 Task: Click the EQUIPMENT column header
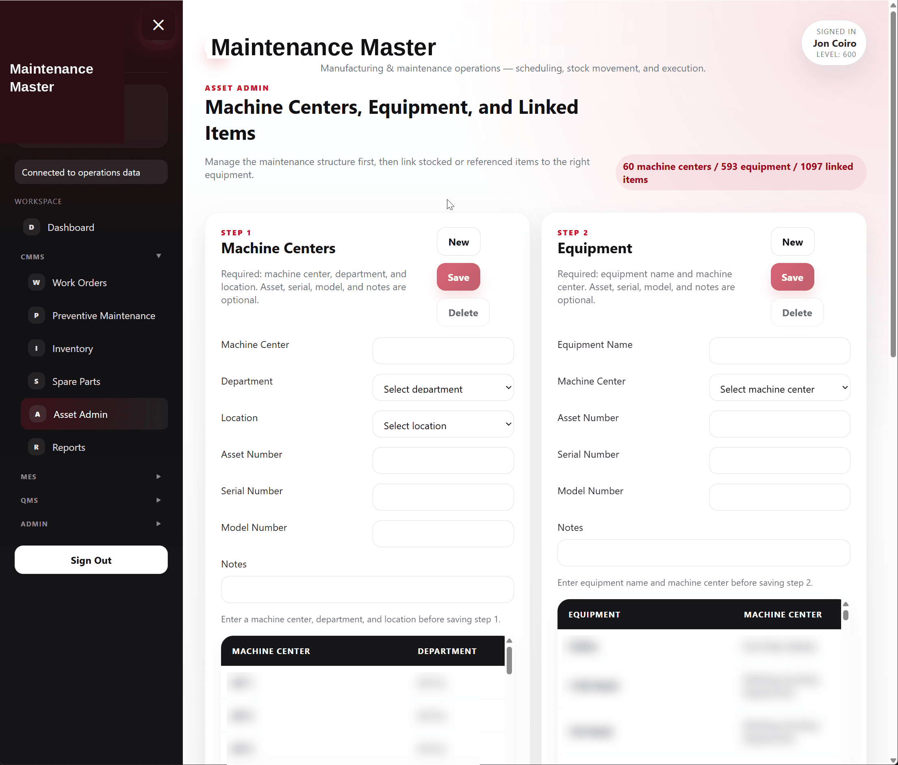(594, 615)
